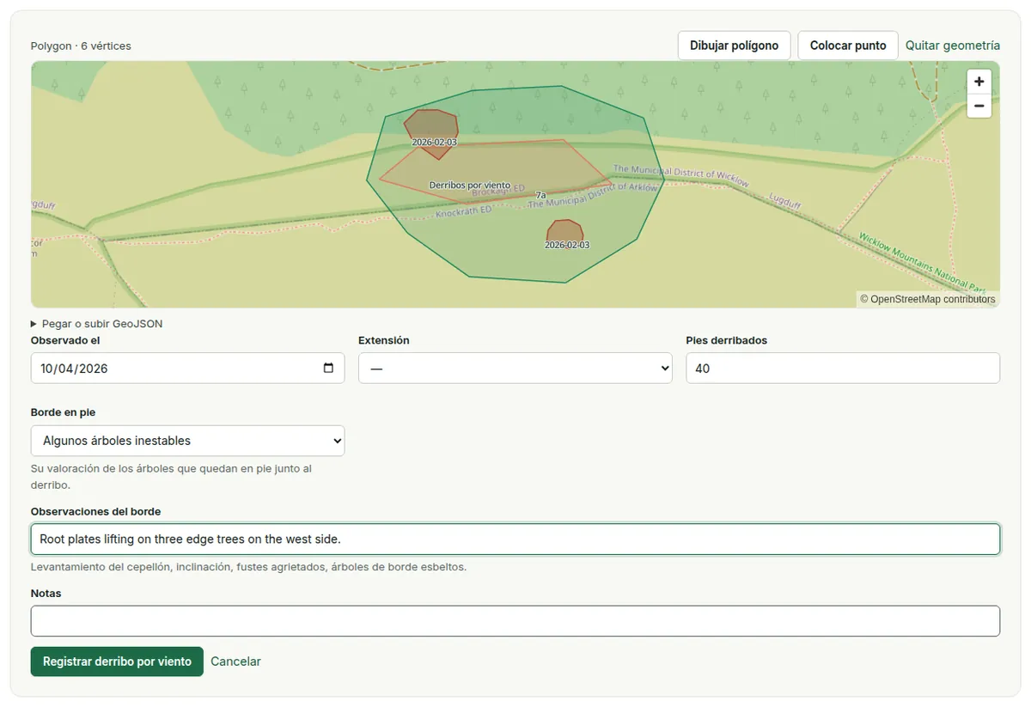Zoom in on the map
Image resolution: width=1031 pixels, height=707 pixels.
pos(979,82)
